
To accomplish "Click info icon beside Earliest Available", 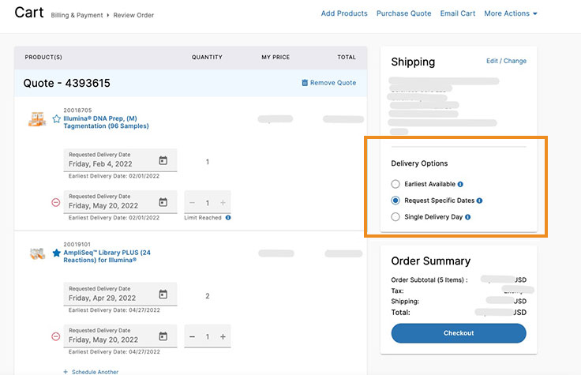I will (460, 184).
